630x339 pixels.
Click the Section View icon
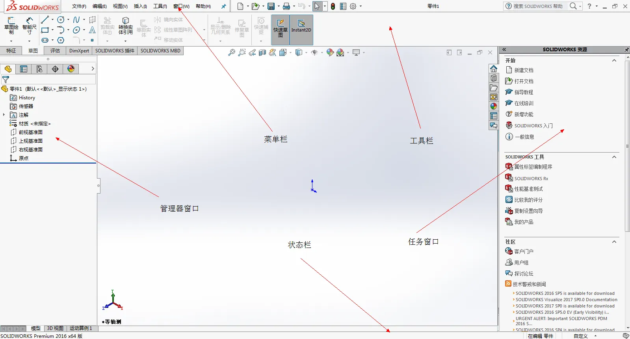pyautogui.click(x=262, y=52)
